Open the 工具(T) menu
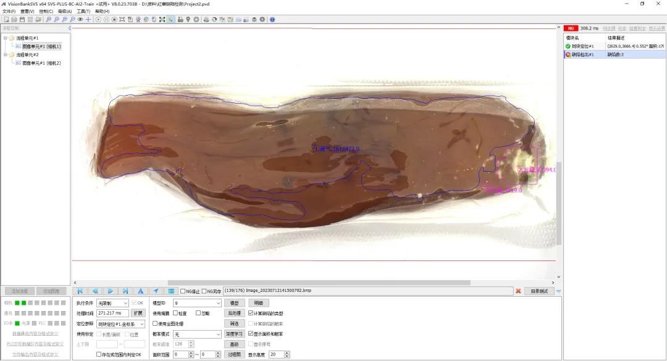The width and height of the screenshot is (667, 361). click(83, 12)
